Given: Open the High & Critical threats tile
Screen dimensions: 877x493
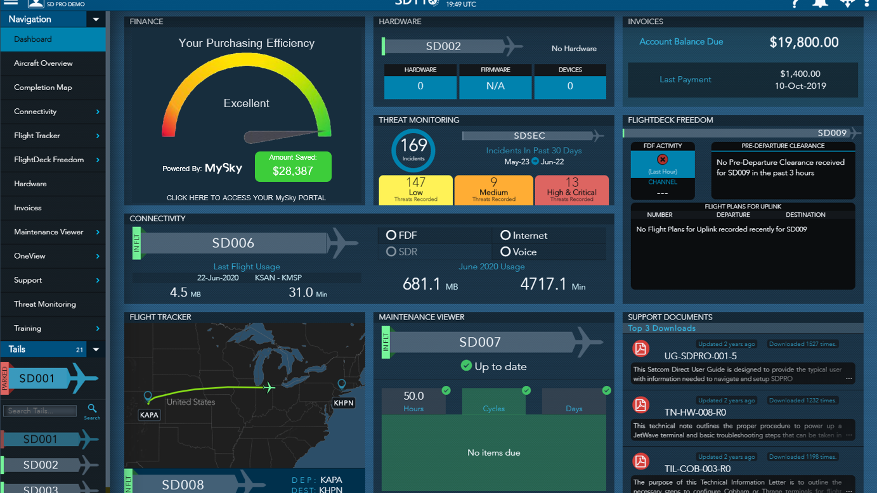Looking at the screenshot, I should click(571, 190).
